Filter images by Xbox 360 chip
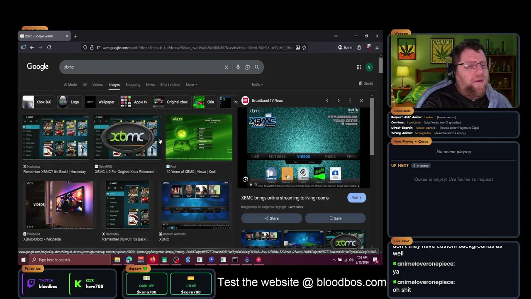 tap(38, 102)
